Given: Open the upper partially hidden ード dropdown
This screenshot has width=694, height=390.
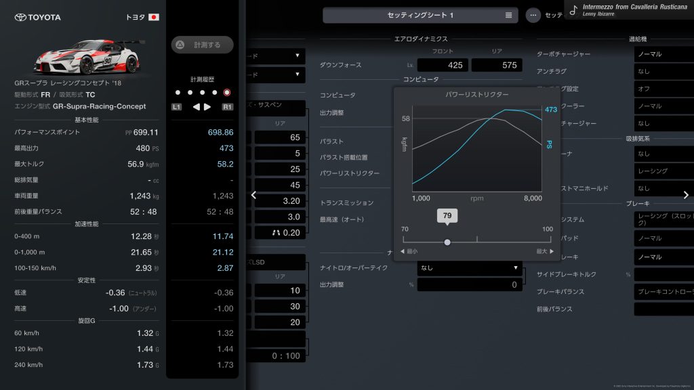Looking at the screenshot, I should tap(276, 56).
